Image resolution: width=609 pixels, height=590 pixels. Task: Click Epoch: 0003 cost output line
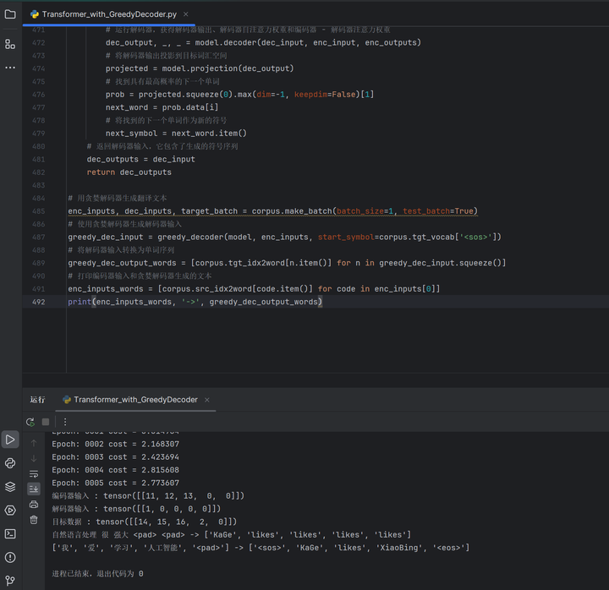coord(115,456)
